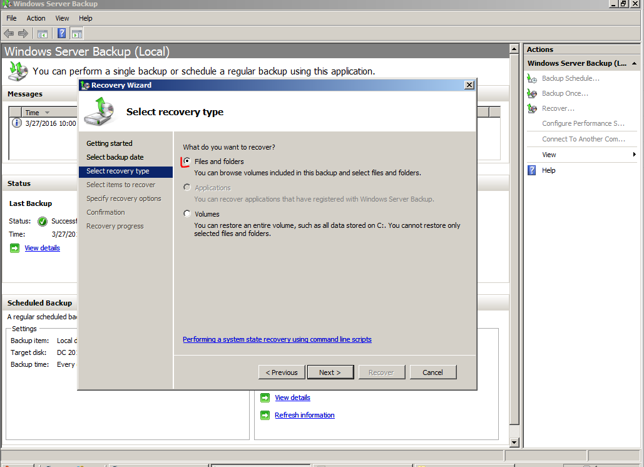Select the Files and folders radio button
This screenshot has height=467, width=644.
coord(187,161)
